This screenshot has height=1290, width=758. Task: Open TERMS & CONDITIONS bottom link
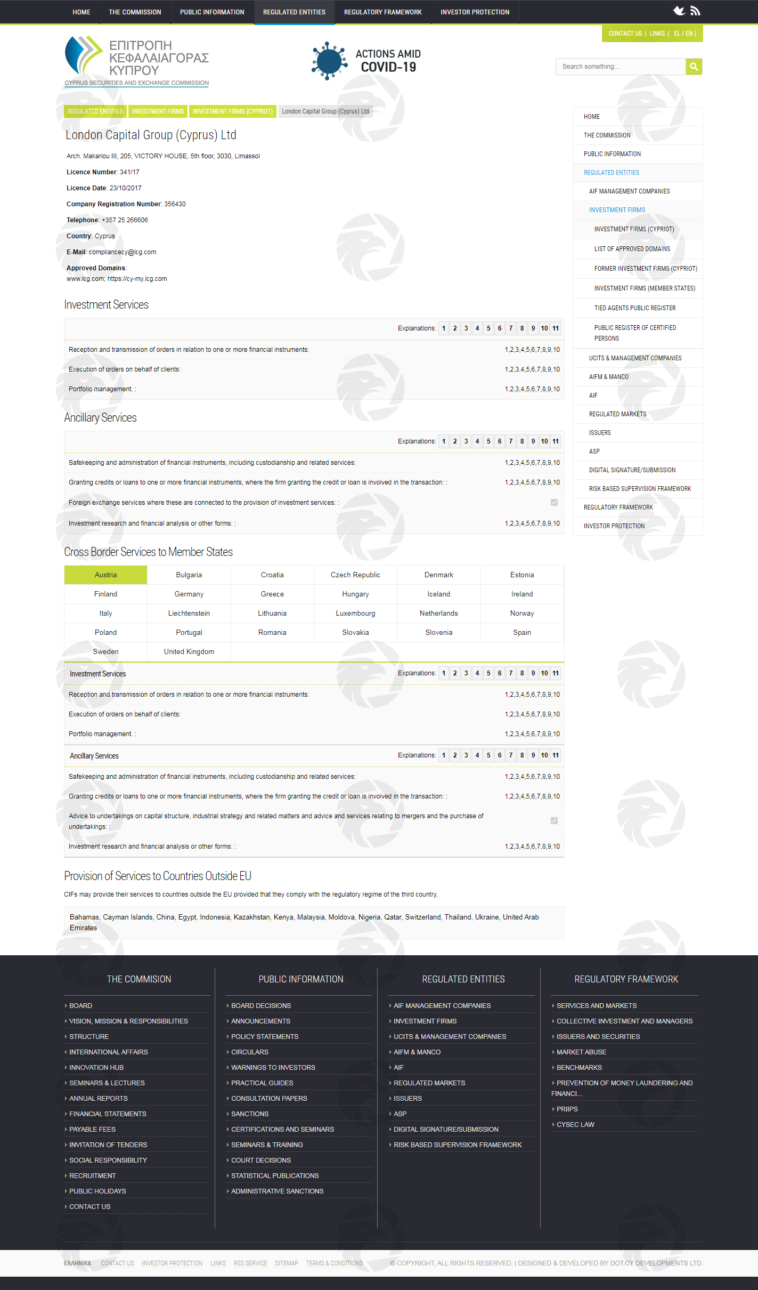335,1263
